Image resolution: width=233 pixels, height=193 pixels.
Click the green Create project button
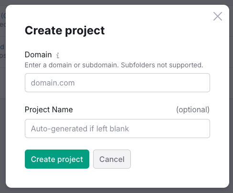coord(57,159)
